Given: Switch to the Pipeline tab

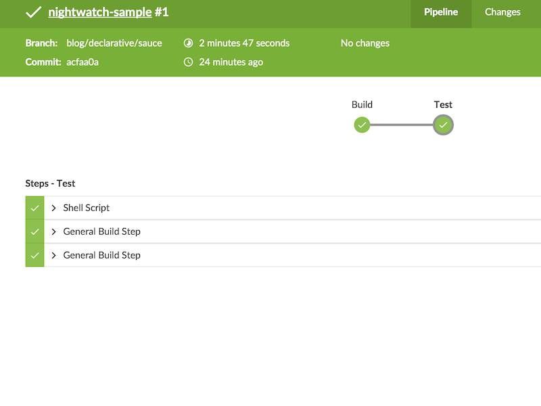Looking at the screenshot, I should [441, 12].
